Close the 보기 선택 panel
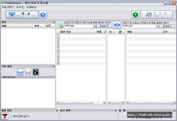Screen dimensions: 177x121 click(115, 111)
